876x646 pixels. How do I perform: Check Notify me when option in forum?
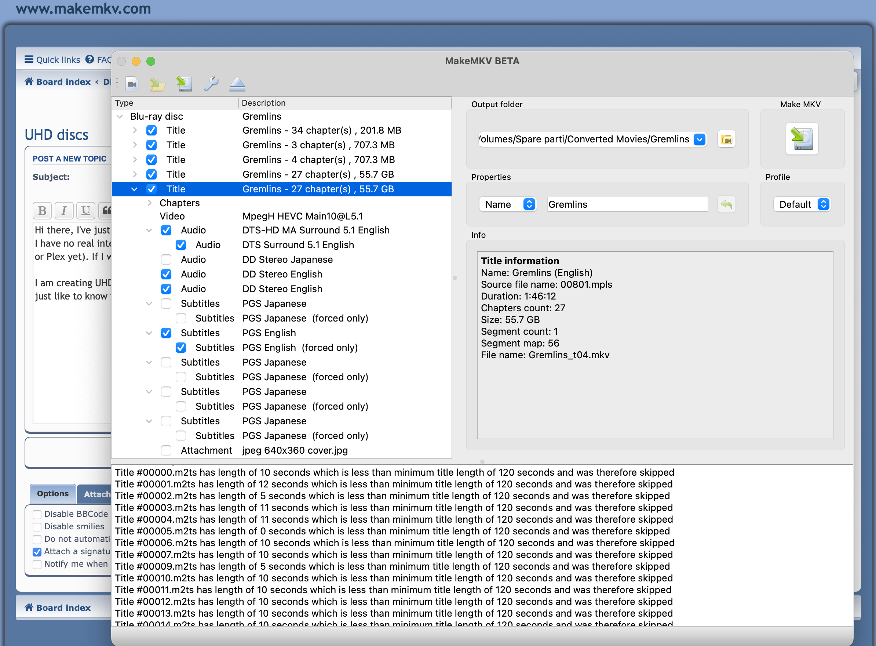click(x=37, y=564)
